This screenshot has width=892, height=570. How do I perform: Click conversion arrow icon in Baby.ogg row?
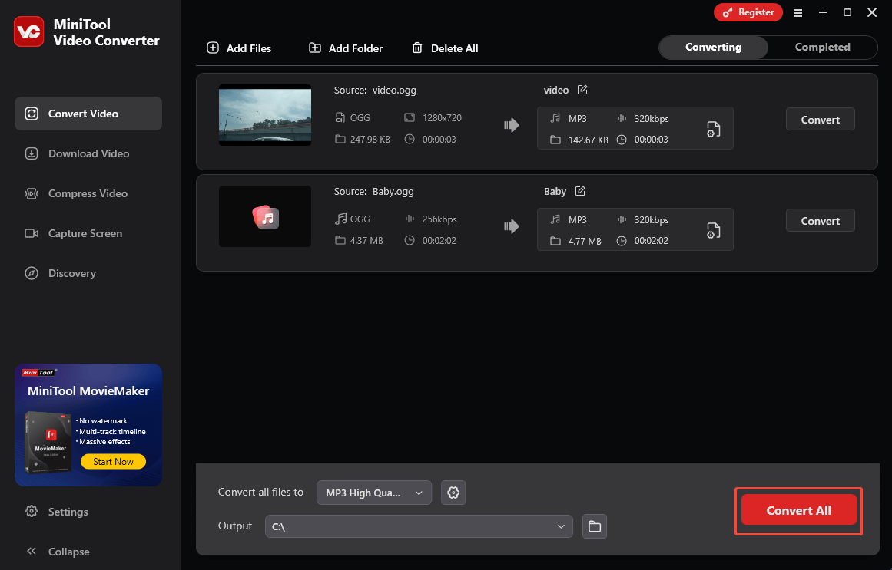[512, 226]
